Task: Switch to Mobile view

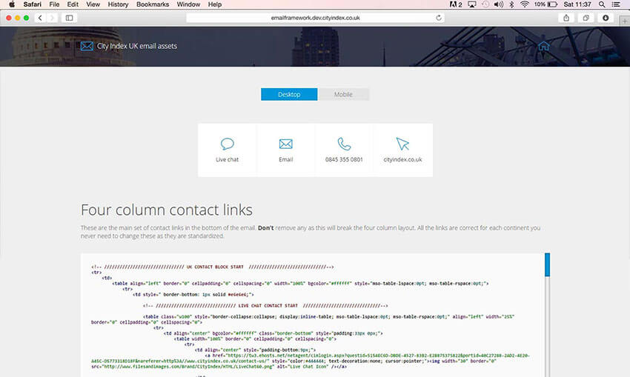Action: pyautogui.click(x=343, y=95)
